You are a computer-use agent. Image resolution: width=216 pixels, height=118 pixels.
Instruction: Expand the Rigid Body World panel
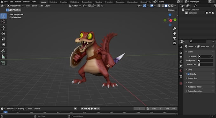point(199,87)
